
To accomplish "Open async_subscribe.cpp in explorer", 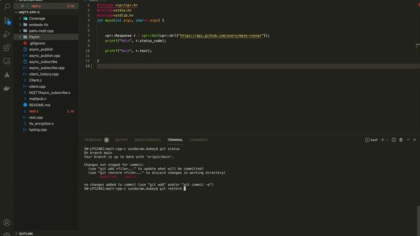I will (x=46, y=68).
